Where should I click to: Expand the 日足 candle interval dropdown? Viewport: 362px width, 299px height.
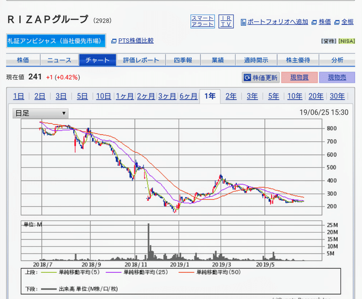pyautogui.click(x=40, y=113)
